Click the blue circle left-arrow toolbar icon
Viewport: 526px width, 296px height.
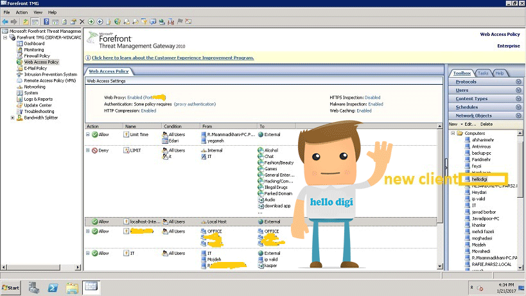[x=100, y=22]
